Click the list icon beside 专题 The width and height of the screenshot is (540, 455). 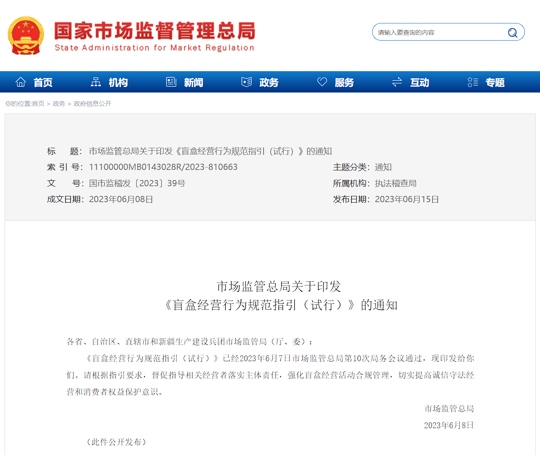(473, 82)
